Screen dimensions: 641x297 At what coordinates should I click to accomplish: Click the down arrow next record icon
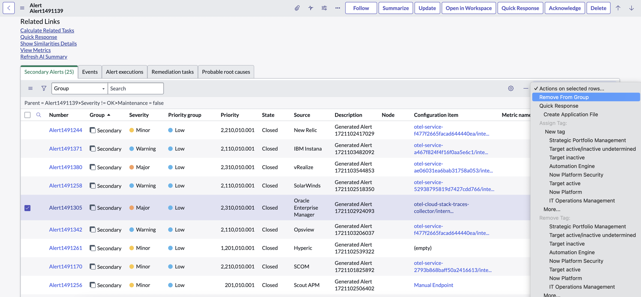pos(632,8)
